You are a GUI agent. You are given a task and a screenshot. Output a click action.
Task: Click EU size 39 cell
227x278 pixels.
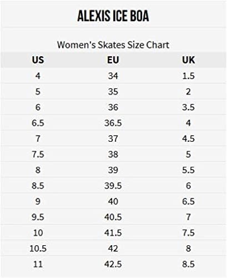pos(113,170)
